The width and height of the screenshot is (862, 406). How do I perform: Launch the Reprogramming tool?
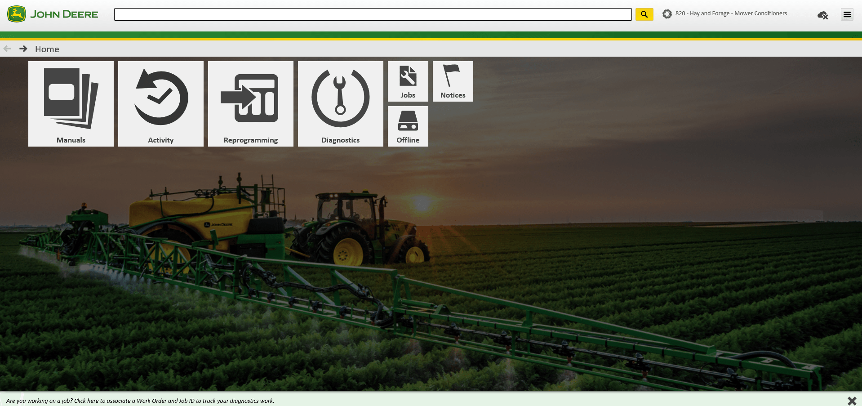(x=250, y=103)
